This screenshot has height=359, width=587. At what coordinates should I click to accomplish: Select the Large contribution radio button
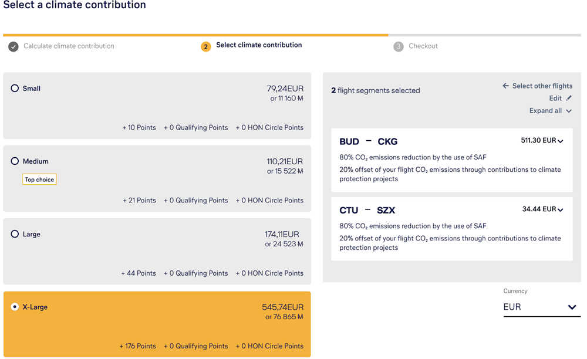tap(15, 234)
